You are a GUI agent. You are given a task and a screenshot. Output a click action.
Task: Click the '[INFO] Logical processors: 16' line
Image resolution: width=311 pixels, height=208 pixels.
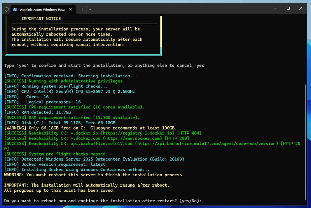(42, 102)
